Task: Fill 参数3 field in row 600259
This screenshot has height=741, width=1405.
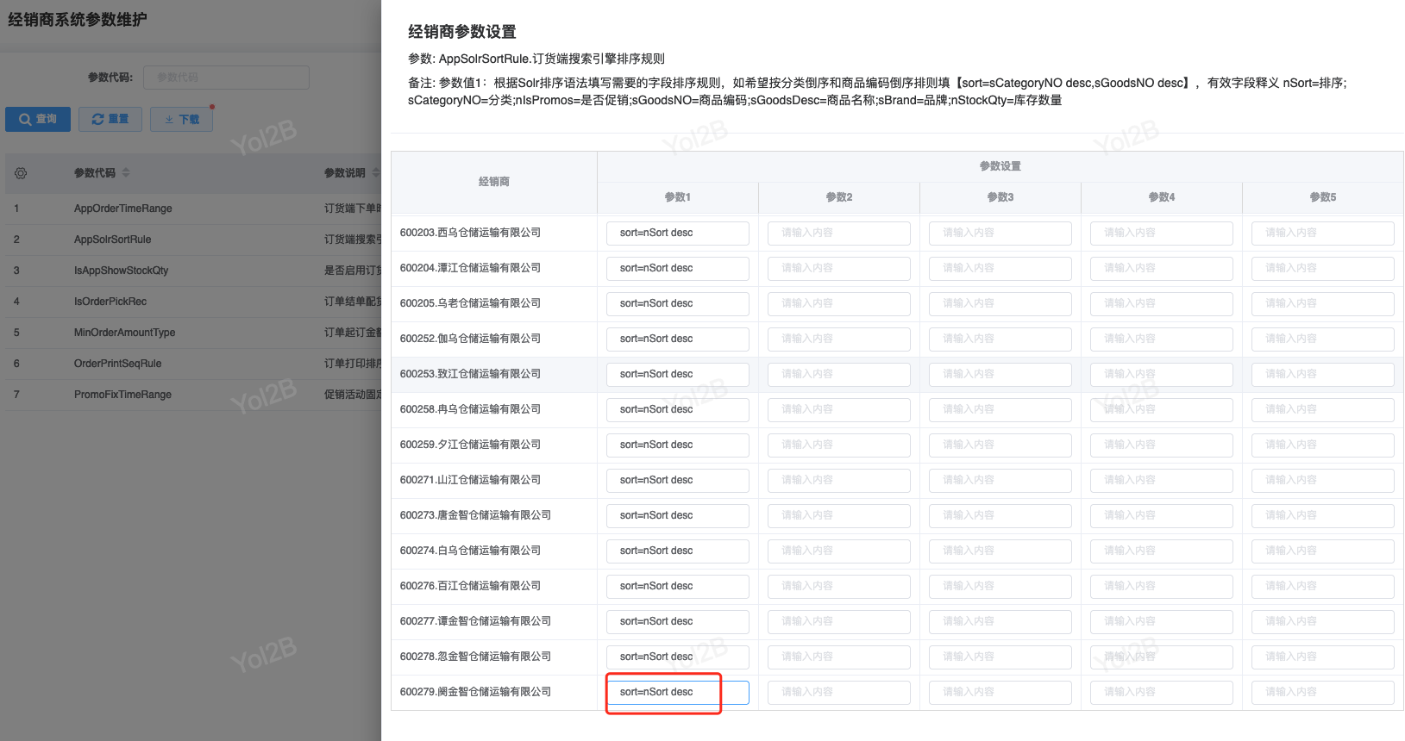Action: (x=1000, y=445)
